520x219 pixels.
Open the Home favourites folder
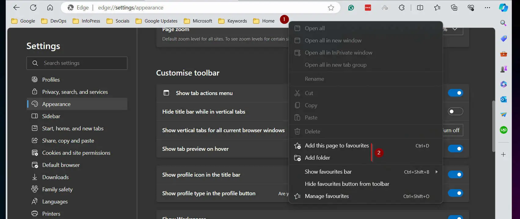(x=264, y=21)
